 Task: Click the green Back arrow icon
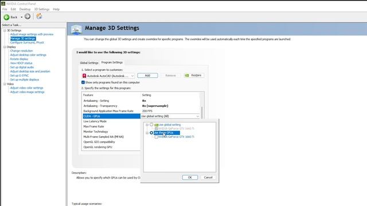[x=6, y=17]
